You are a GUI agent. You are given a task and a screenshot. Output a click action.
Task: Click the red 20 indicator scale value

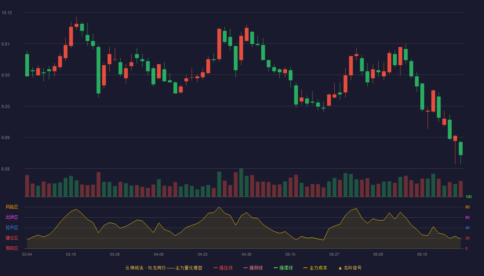tap(467, 238)
